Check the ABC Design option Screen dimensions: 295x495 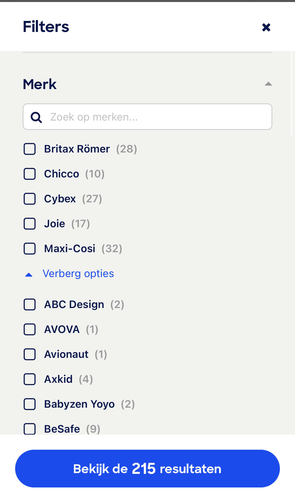pyautogui.click(x=29, y=304)
